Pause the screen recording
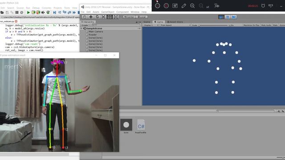The height and width of the screenshot is (160, 285). tap(157, 6)
